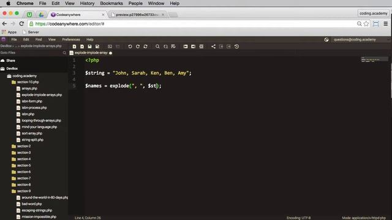
Task: Collapse the coding.academy project folder
Action: pyautogui.click(x=24, y=76)
